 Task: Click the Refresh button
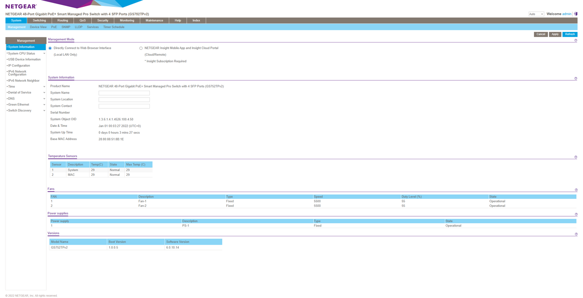point(570,34)
